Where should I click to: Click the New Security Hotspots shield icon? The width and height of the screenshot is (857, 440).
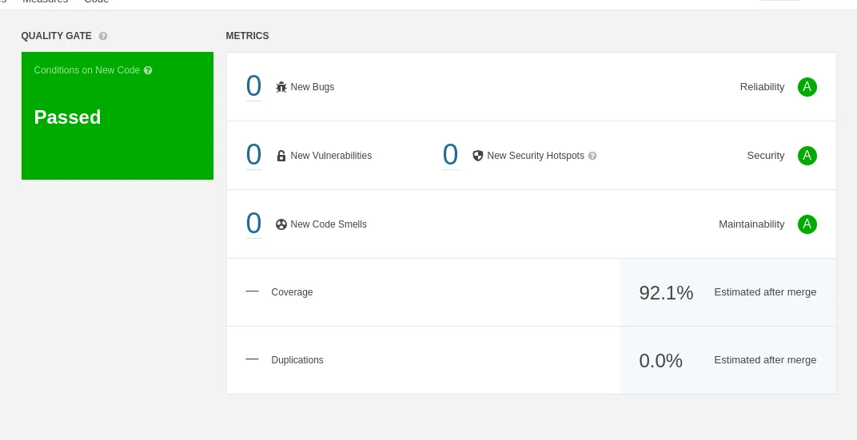[x=478, y=156]
